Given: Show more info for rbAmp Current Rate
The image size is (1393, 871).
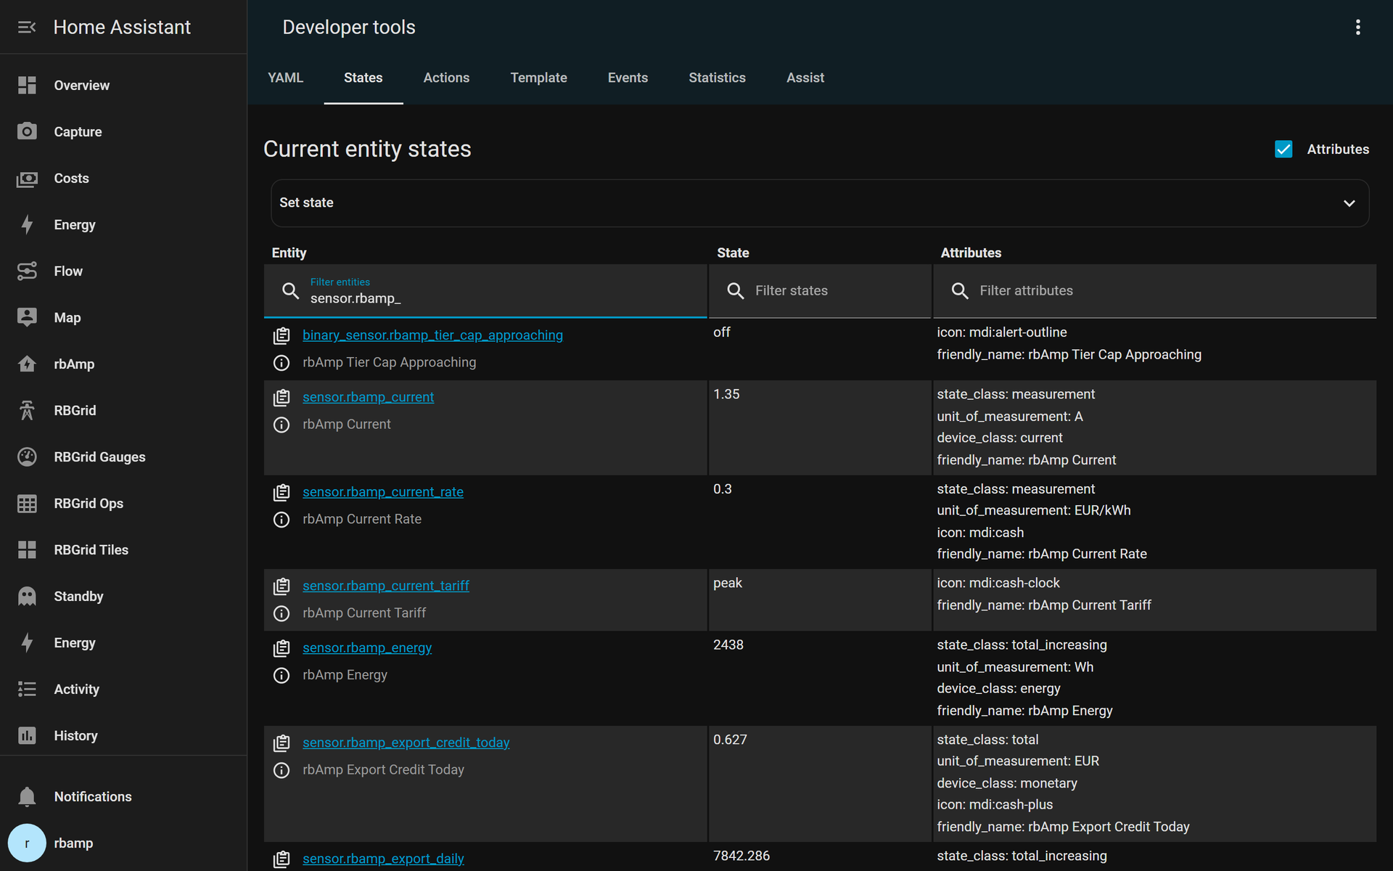Looking at the screenshot, I should [x=282, y=520].
